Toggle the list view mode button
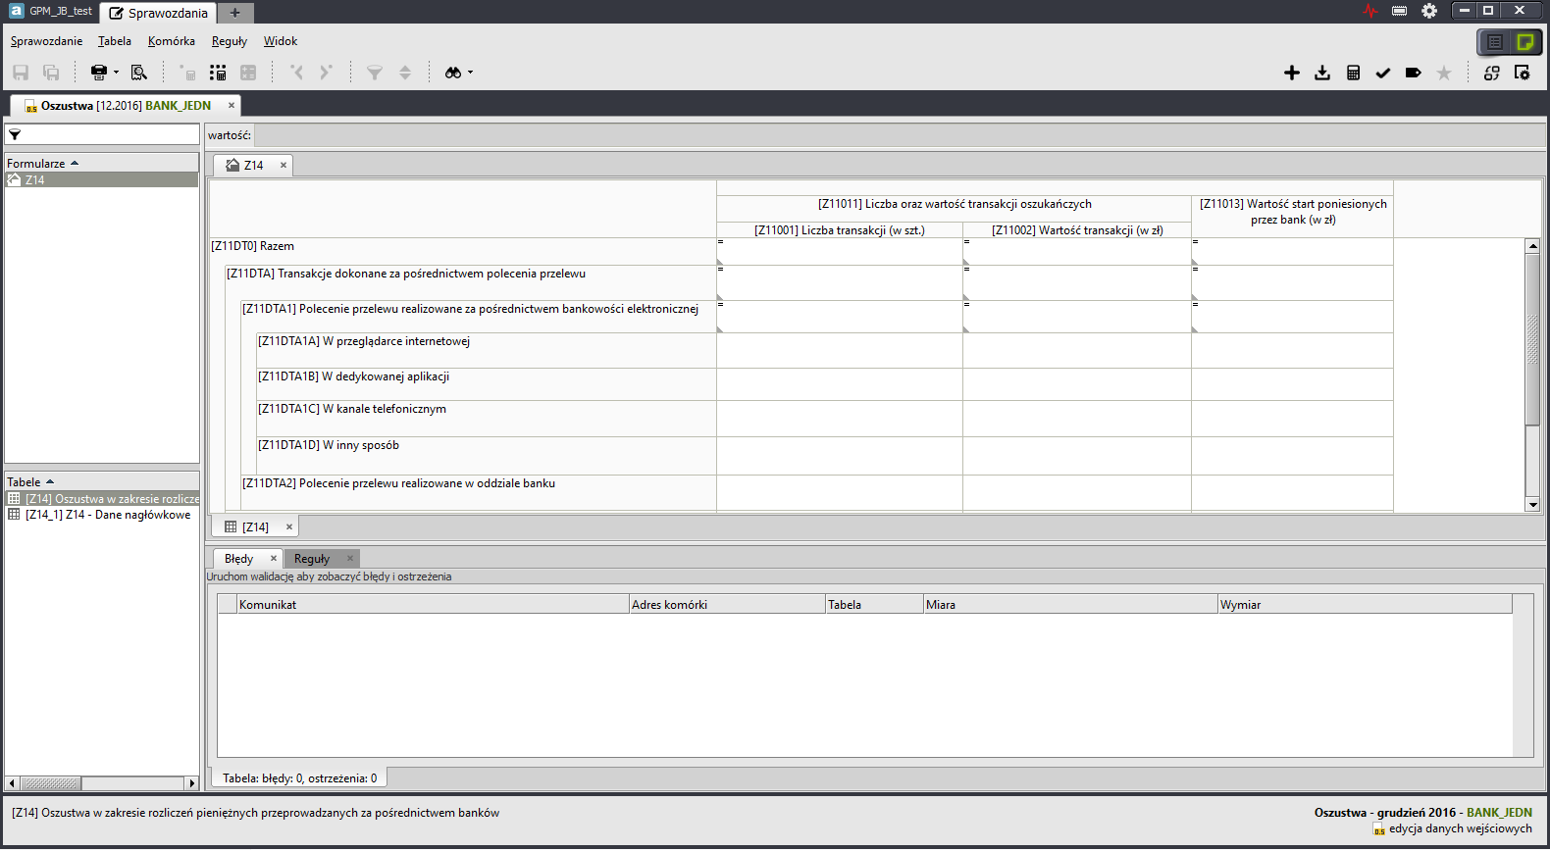This screenshot has height=852, width=1550. 1495,42
